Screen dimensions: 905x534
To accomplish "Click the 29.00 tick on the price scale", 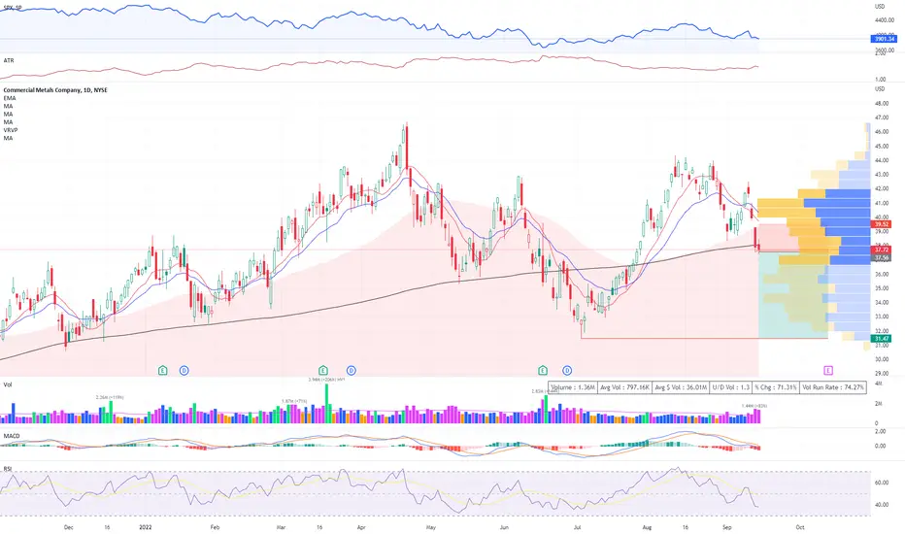I will pos(882,374).
